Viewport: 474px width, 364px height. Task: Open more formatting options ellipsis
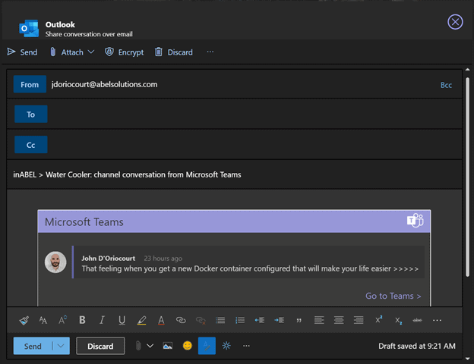pos(437,320)
